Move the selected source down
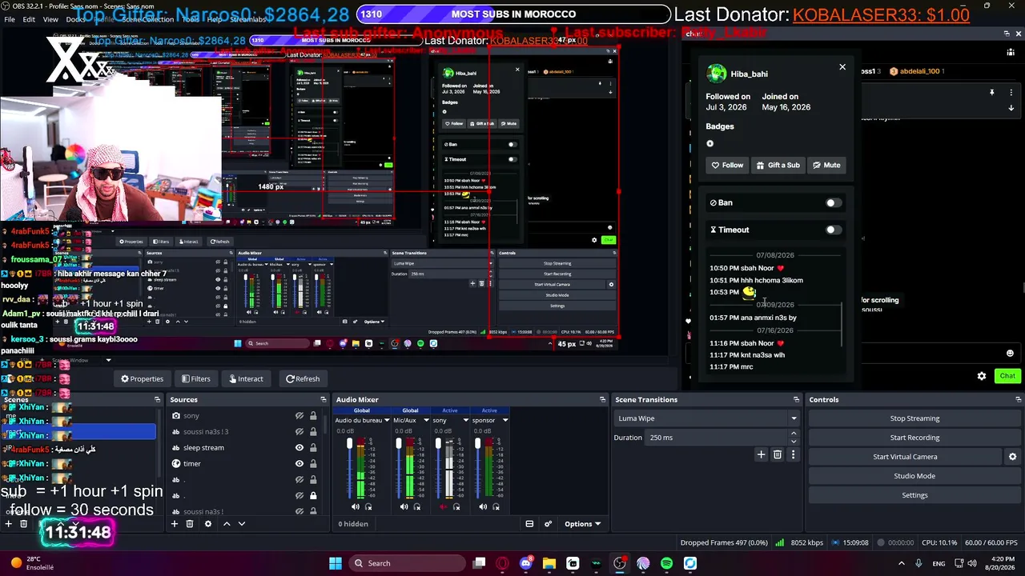The height and width of the screenshot is (576, 1025). [x=242, y=524]
